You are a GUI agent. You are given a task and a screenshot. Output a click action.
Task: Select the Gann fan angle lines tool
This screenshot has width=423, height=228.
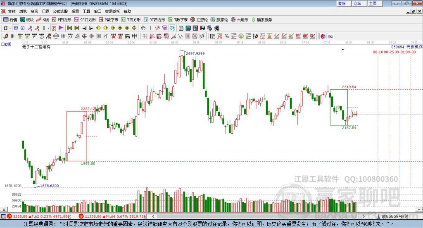152,36
